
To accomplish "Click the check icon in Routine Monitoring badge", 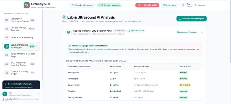I will point(102,5).
